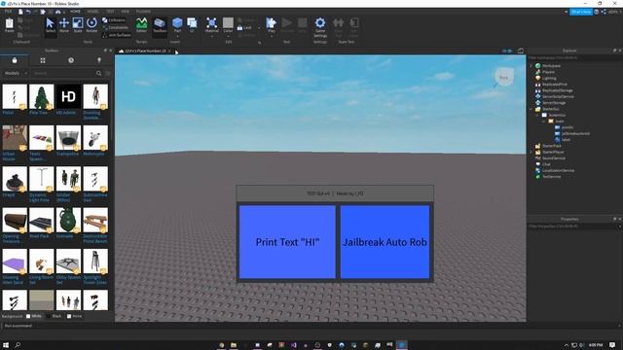623x350 pixels.
Task: Collapse the ScreenGui tree node
Action: [x=537, y=115]
